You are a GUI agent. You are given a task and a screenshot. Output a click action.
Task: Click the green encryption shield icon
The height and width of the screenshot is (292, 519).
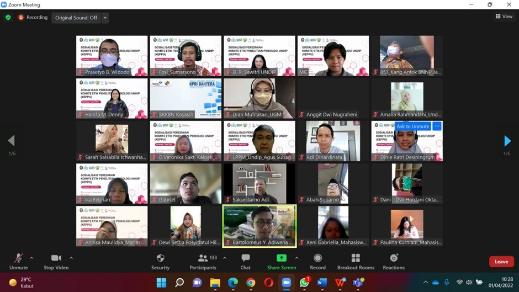[8, 18]
